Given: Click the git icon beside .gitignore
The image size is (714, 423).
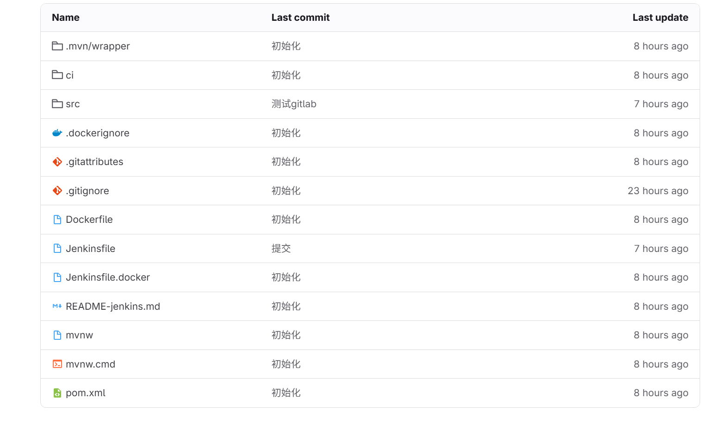Looking at the screenshot, I should pyautogui.click(x=57, y=191).
